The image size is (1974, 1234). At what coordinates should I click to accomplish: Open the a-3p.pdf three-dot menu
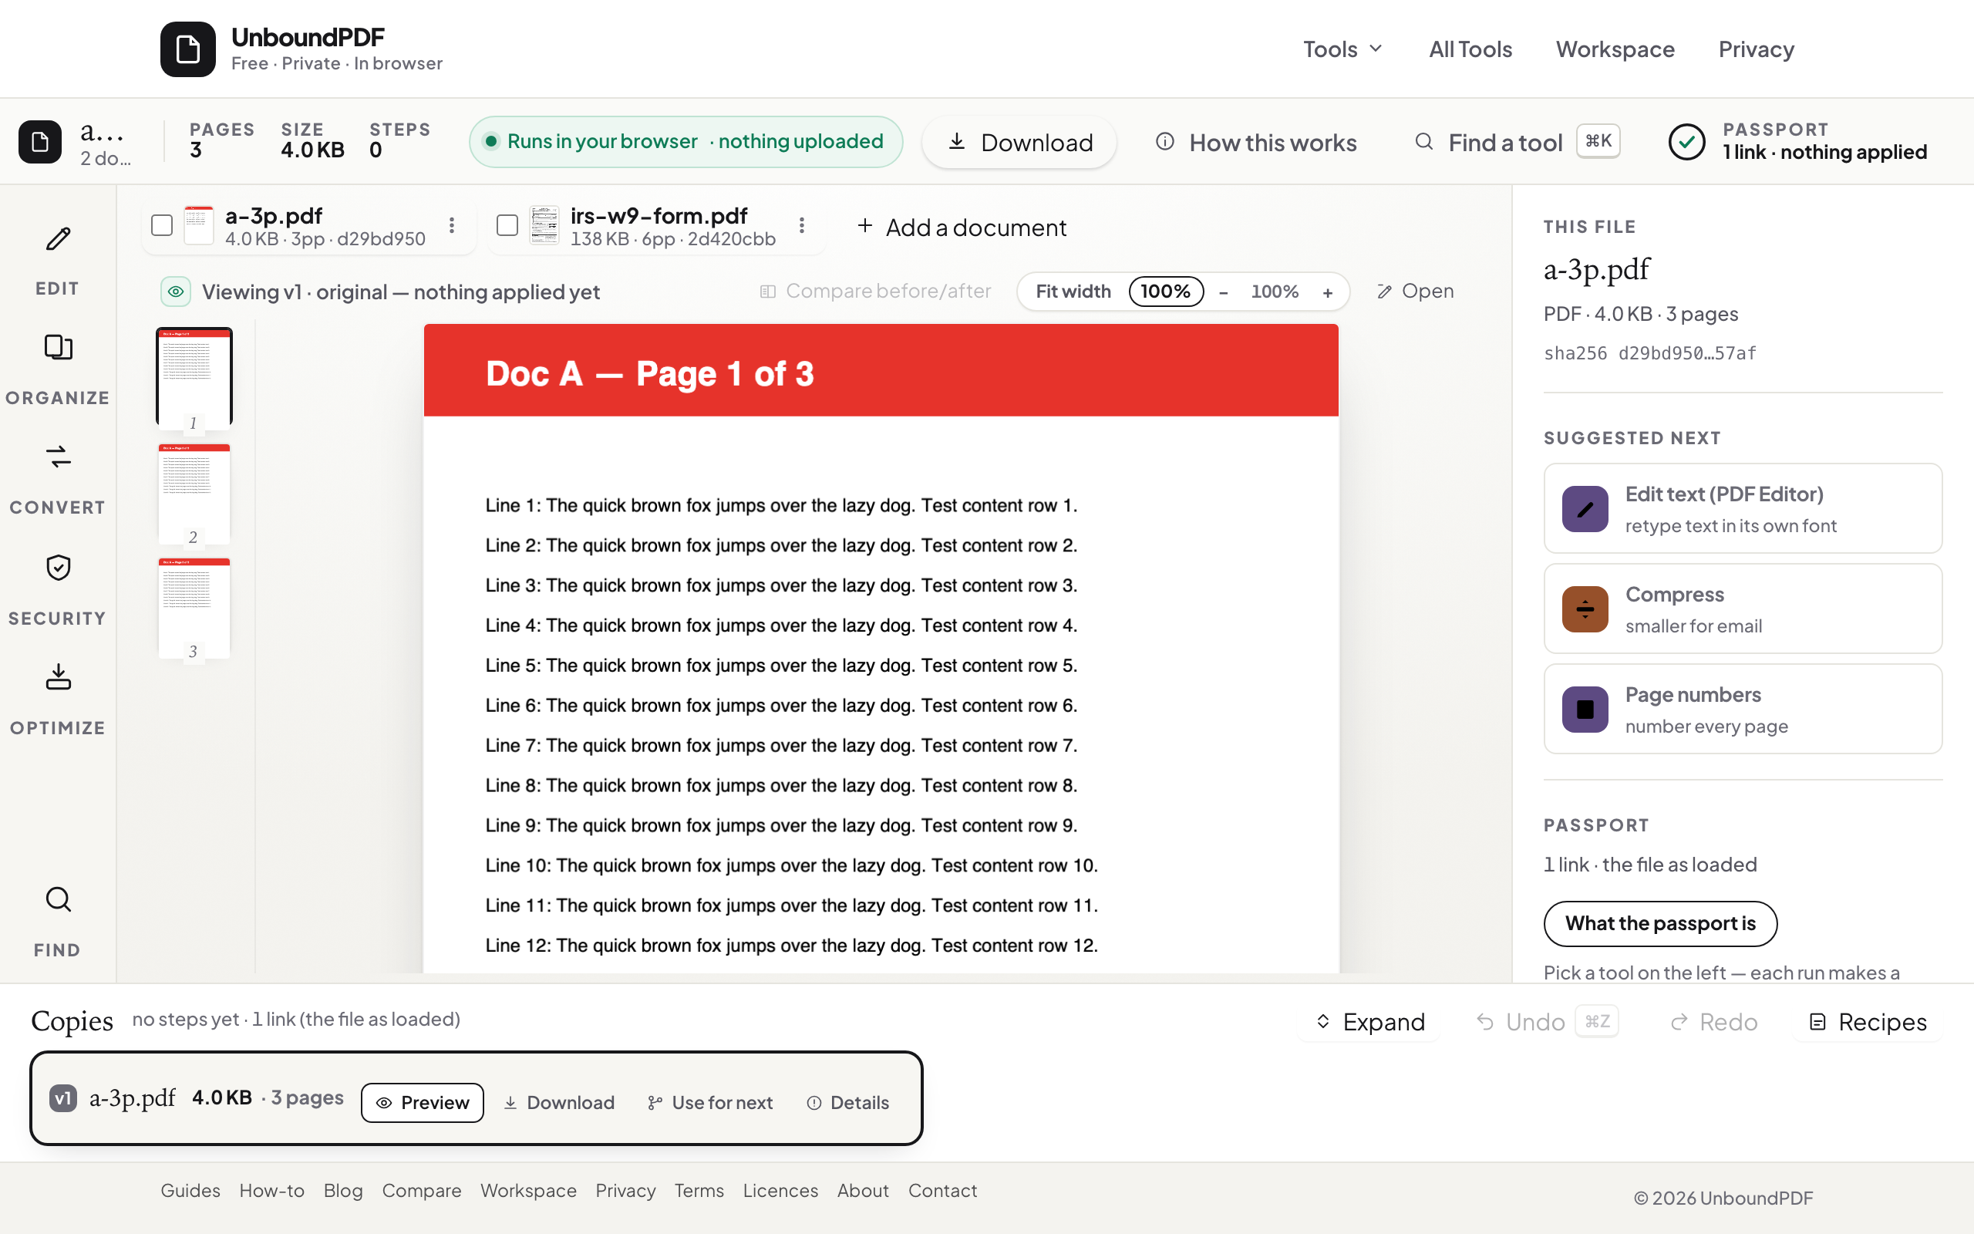point(452,225)
